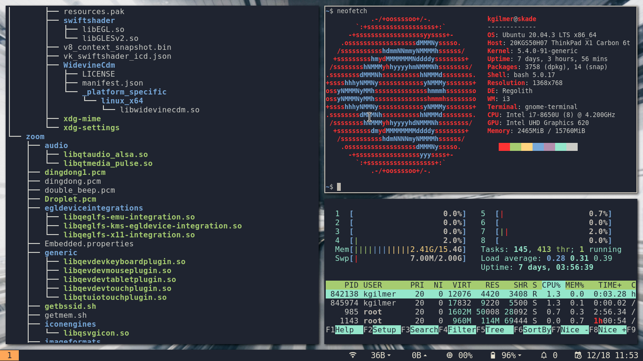Image resolution: width=643 pixels, height=361 pixels.
Task: Click the zoom directory in the tree listing
Action: click(x=35, y=137)
